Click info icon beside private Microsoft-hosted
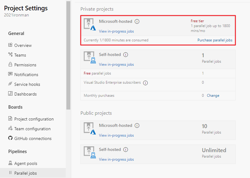This screenshot has width=250, height=178. (137, 22)
